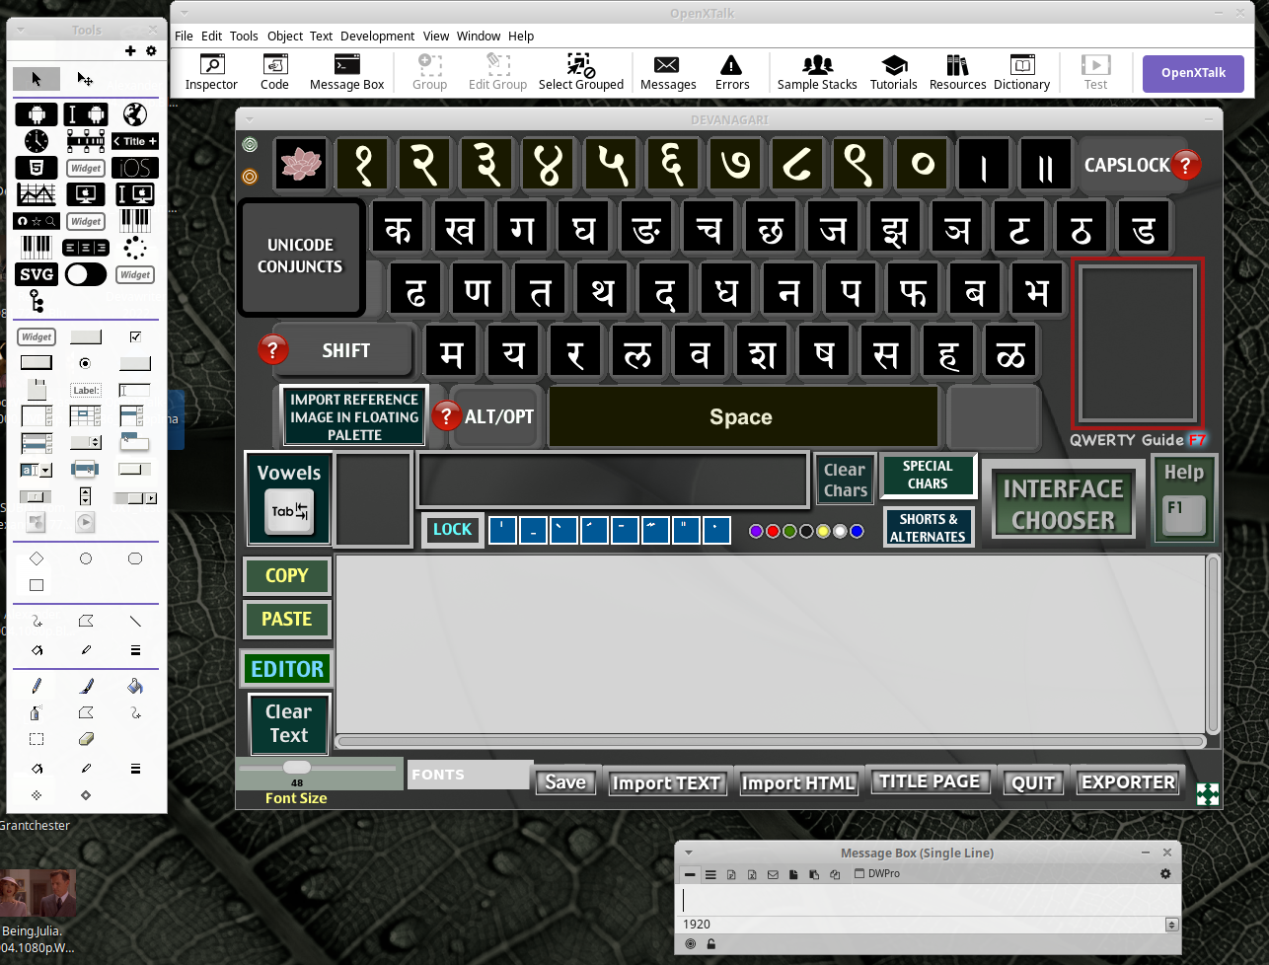The height and width of the screenshot is (965, 1269).
Task: Open the Help menu
Action: coord(521,36)
